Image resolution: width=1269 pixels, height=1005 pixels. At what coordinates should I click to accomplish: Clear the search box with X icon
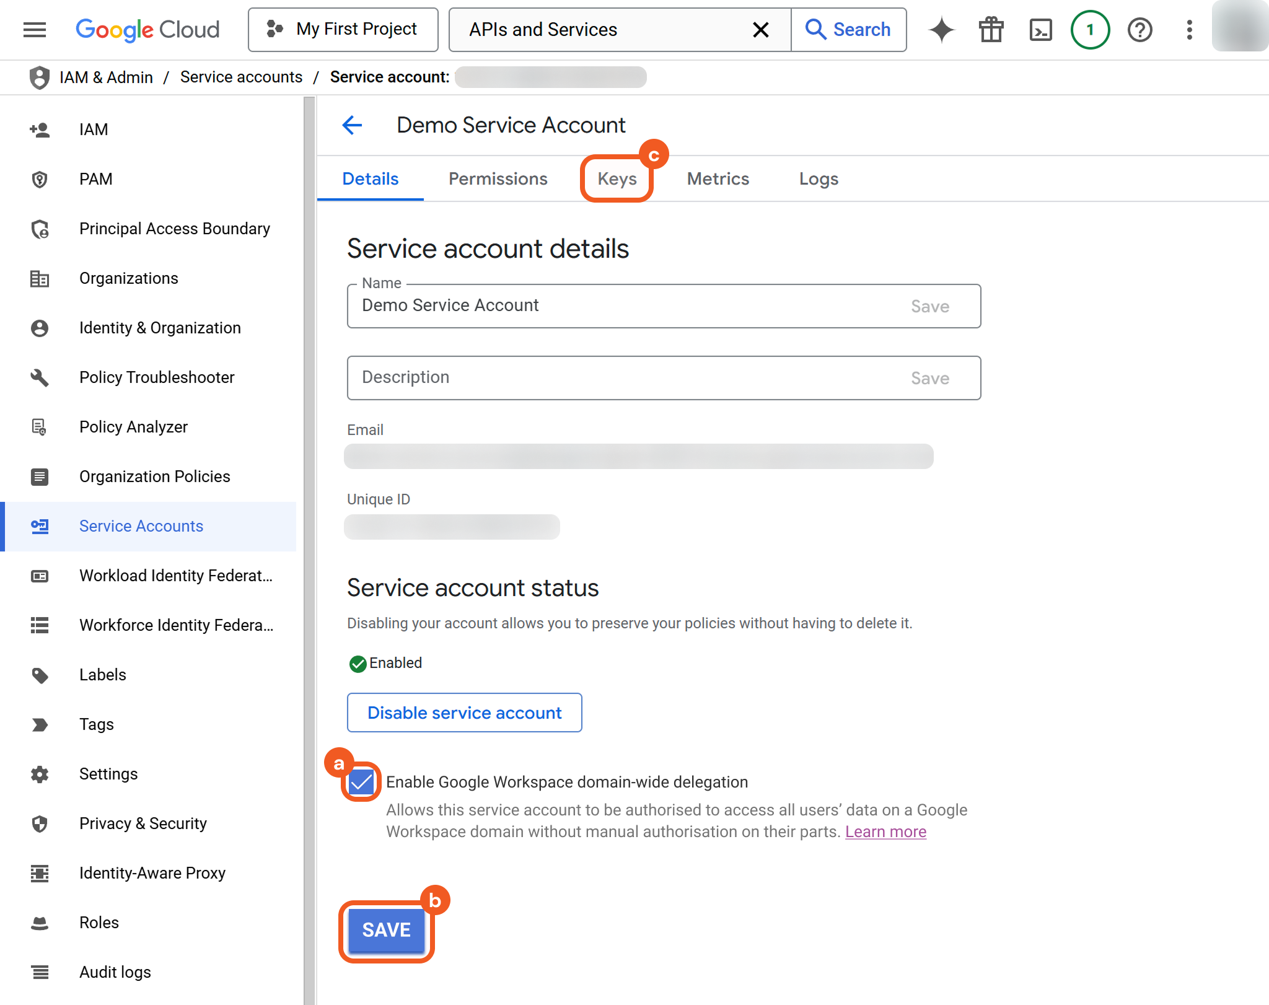click(760, 30)
